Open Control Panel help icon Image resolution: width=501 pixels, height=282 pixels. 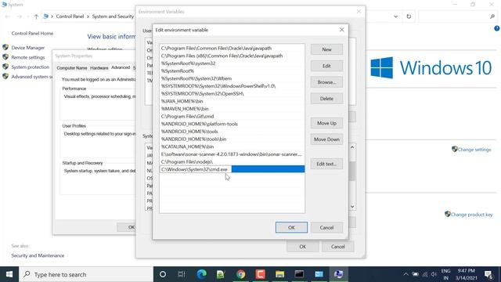[496, 28]
